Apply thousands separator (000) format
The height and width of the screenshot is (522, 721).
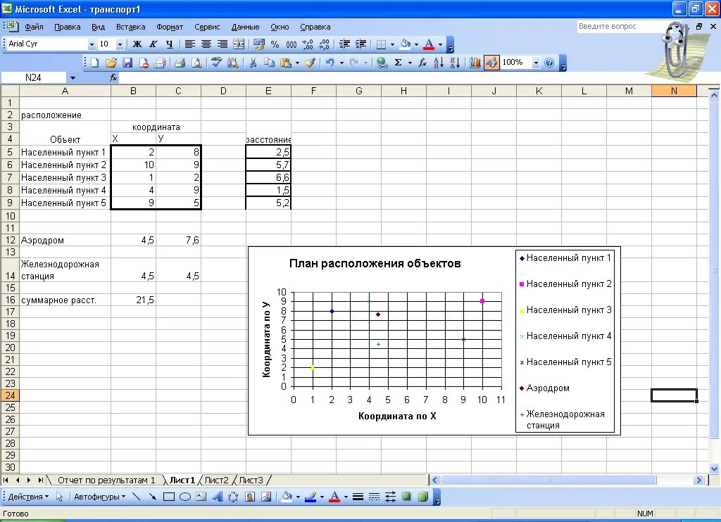pos(291,44)
